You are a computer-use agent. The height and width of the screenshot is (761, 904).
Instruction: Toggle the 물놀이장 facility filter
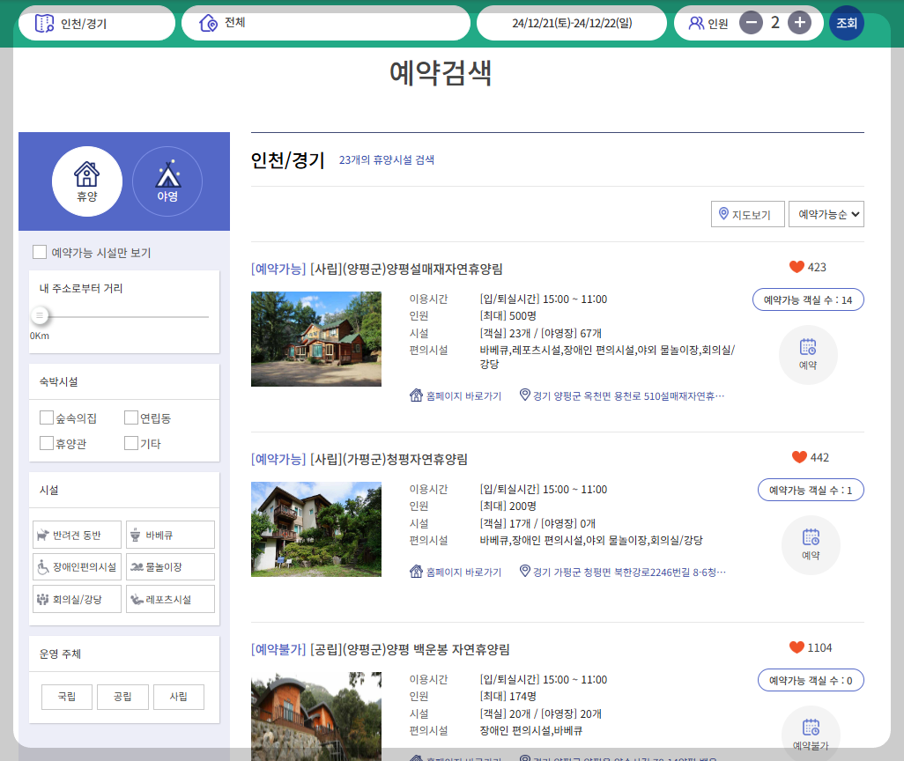(170, 566)
